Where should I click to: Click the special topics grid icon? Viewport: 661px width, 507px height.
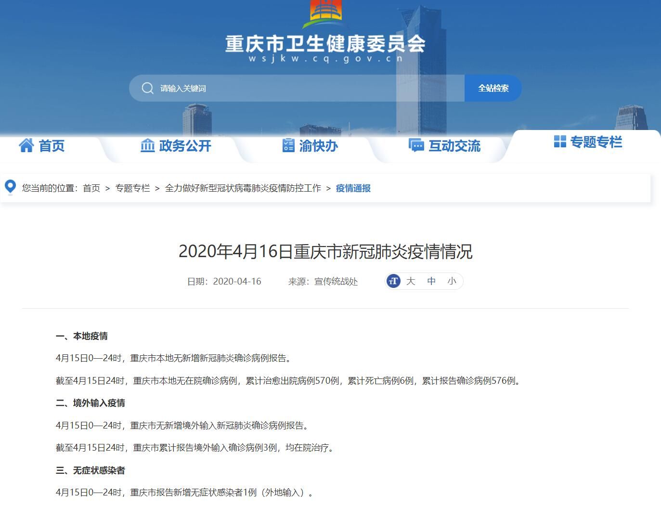click(x=560, y=142)
